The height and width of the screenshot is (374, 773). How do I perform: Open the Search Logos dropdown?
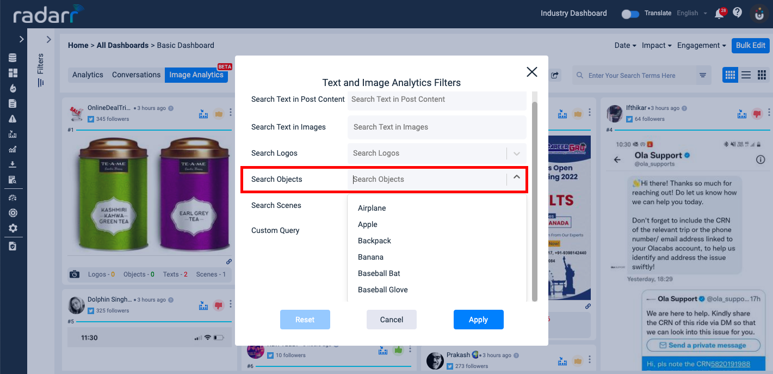(516, 153)
